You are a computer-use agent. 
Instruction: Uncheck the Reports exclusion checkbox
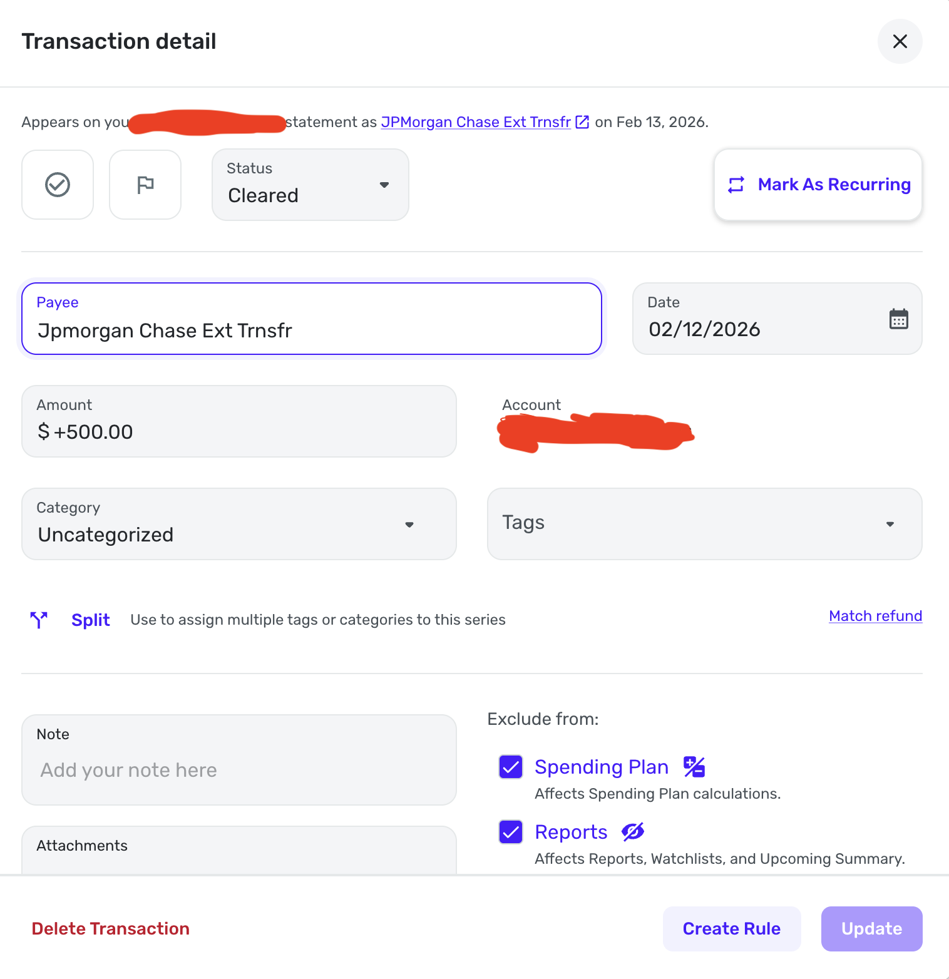(511, 832)
